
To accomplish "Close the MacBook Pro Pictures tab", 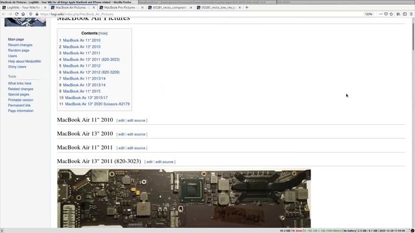I will (x=142, y=8).
